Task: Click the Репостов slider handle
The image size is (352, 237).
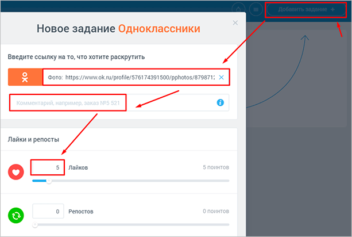Action: tap(35, 225)
